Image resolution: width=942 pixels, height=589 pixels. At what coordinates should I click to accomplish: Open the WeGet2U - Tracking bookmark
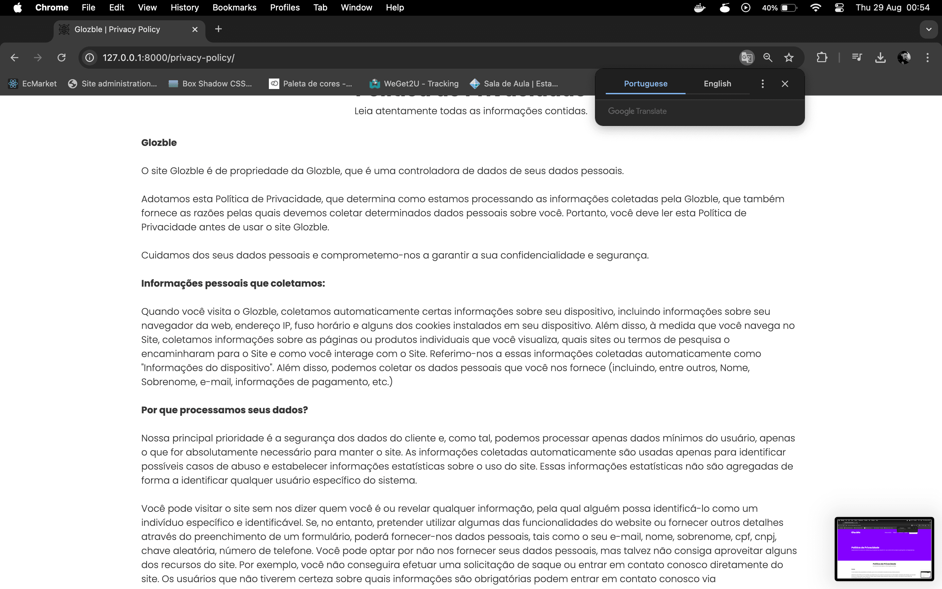pos(414,84)
